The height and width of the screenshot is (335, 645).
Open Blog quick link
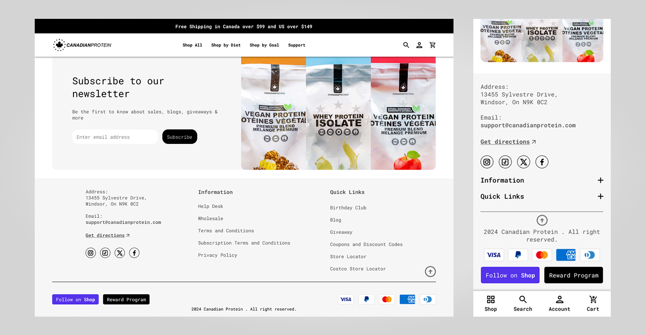[x=336, y=220]
